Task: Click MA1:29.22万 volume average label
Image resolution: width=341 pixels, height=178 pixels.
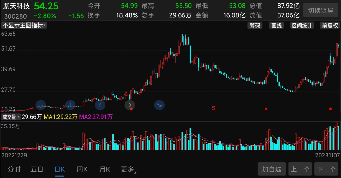Action: point(60,117)
